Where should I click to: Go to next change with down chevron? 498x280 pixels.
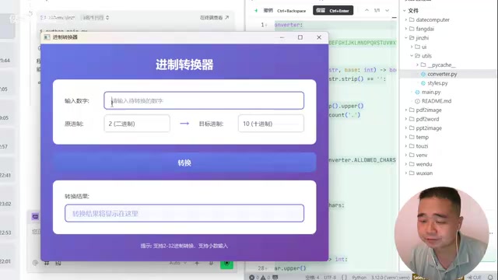click(388, 10)
